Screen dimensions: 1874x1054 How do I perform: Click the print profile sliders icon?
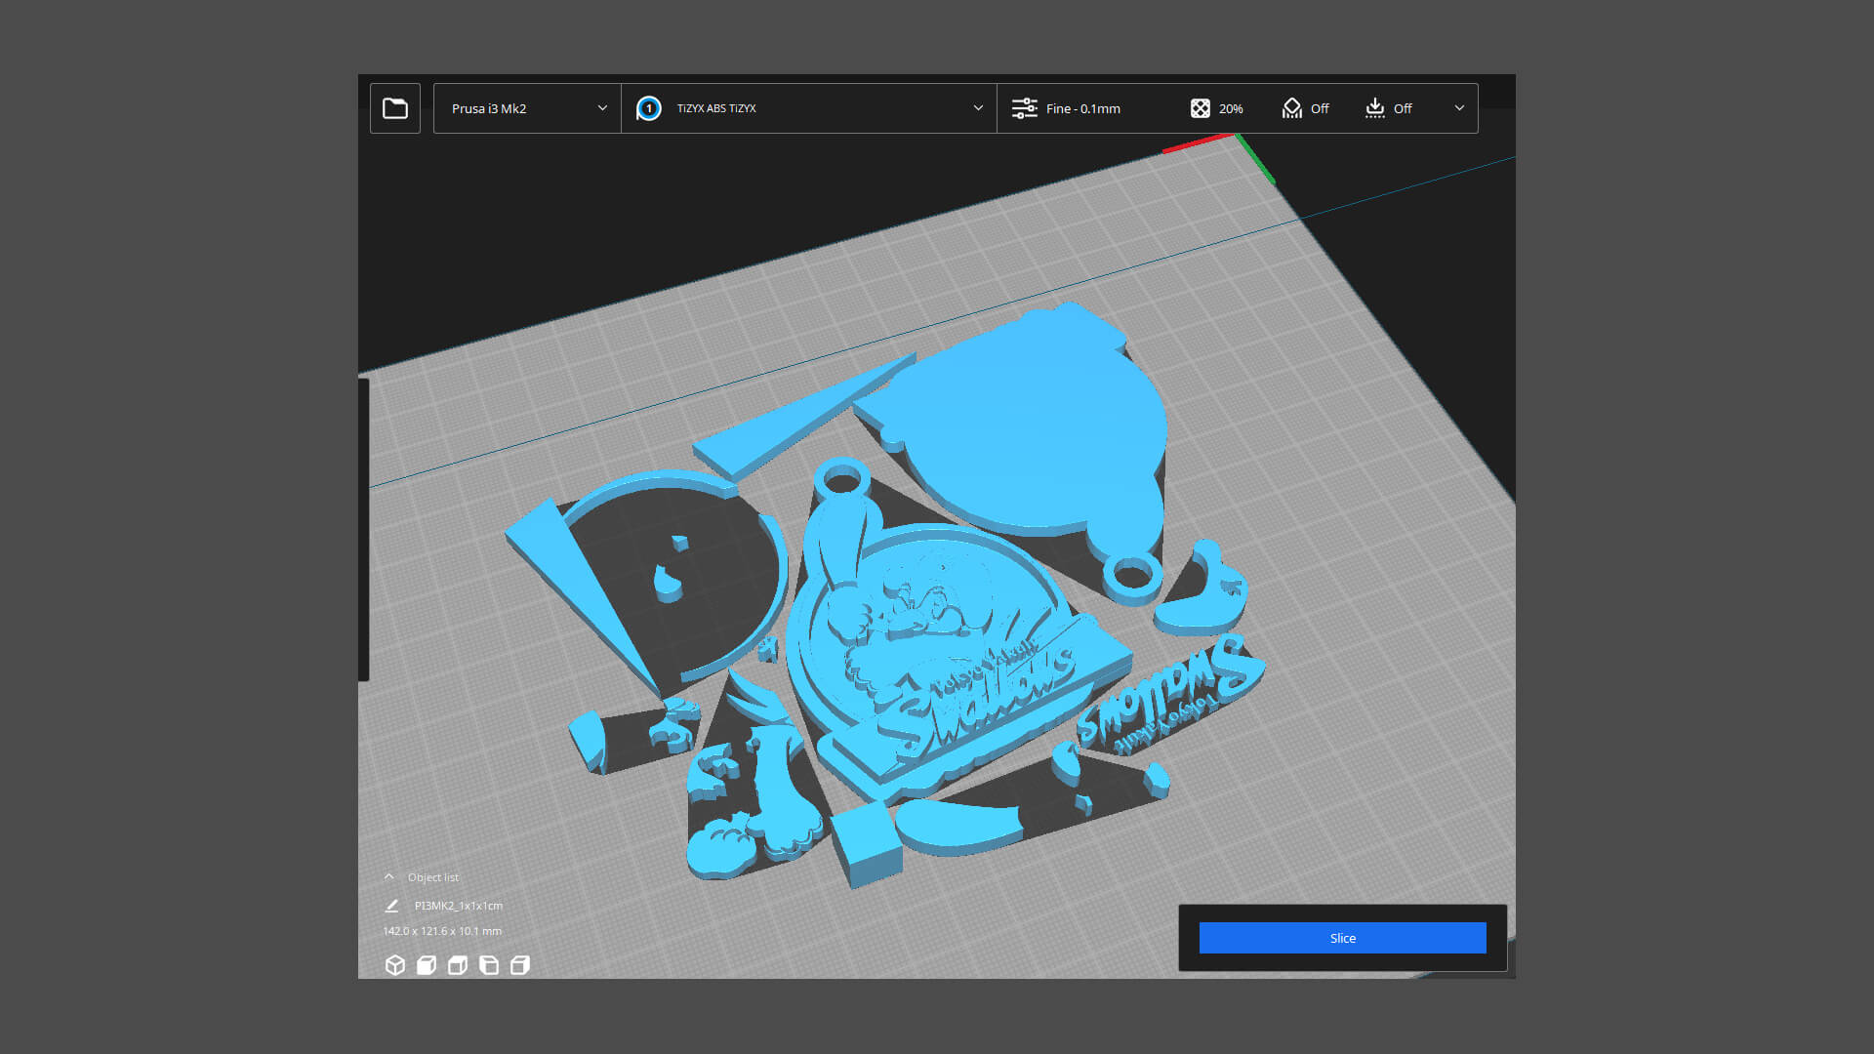(1024, 108)
